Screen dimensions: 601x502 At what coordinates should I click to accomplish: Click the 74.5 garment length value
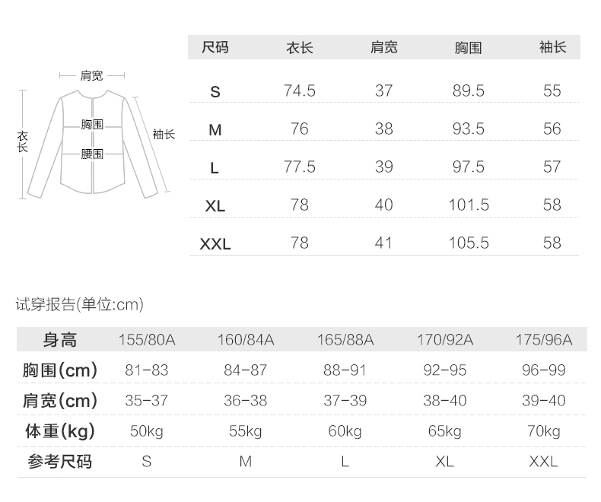(x=299, y=91)
